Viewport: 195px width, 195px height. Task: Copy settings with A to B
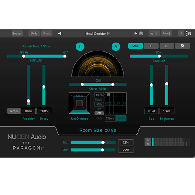click(167, 34)
